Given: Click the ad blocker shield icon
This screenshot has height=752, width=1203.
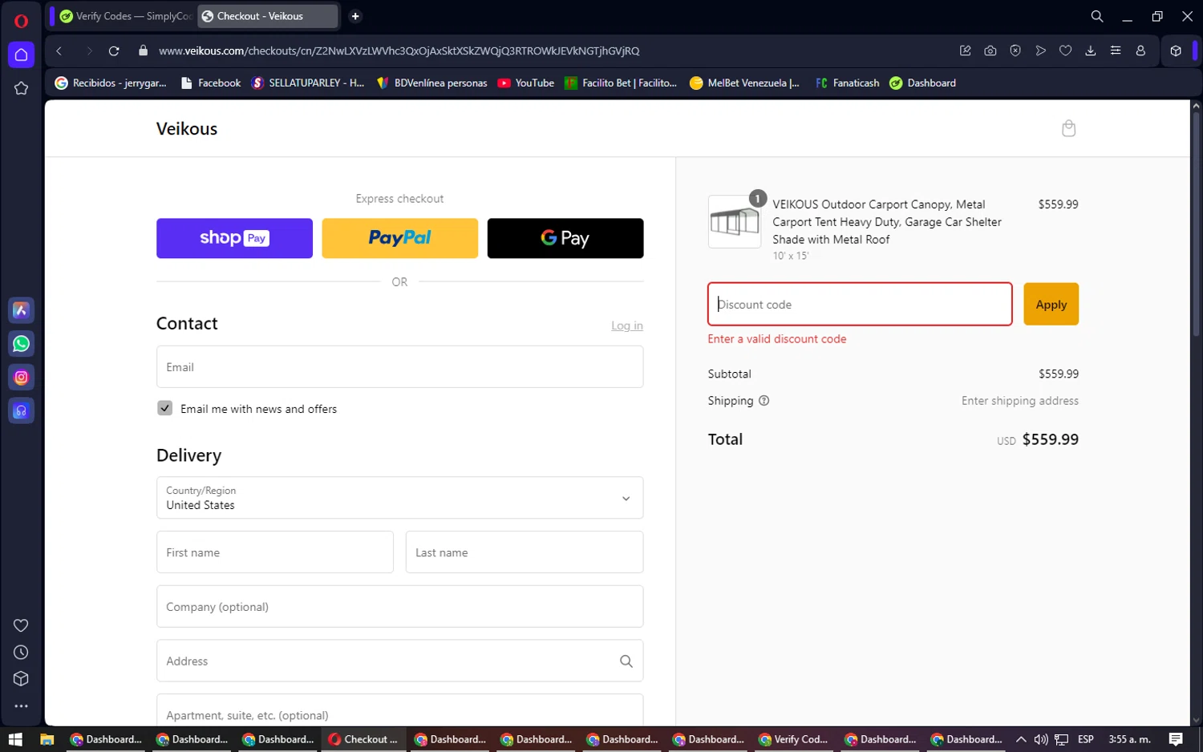Looking at the screenshot, I should tap(1015, 51).
